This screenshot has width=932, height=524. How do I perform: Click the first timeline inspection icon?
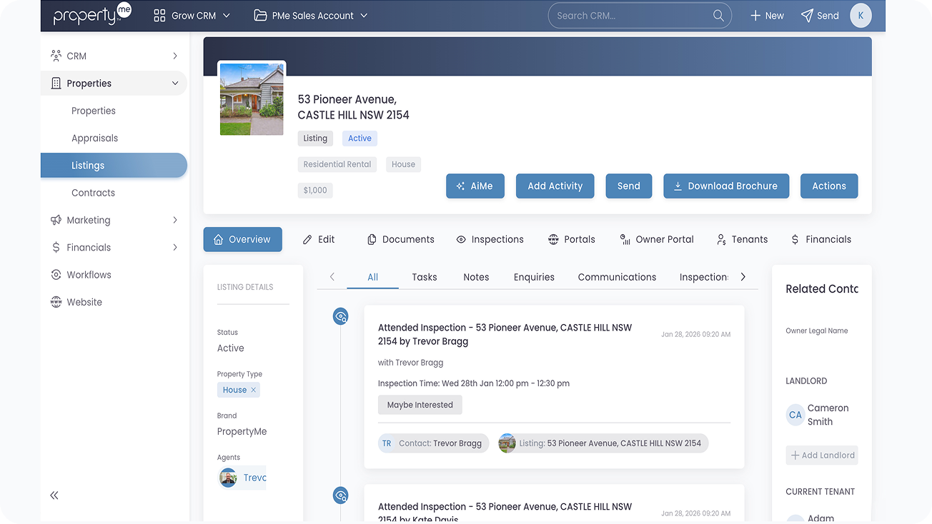coord(341,316)
